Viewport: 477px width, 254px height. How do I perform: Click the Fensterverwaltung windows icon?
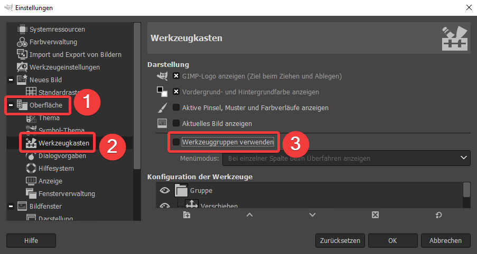(31, 193)
